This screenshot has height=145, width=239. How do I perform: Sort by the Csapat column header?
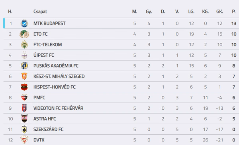40,11
